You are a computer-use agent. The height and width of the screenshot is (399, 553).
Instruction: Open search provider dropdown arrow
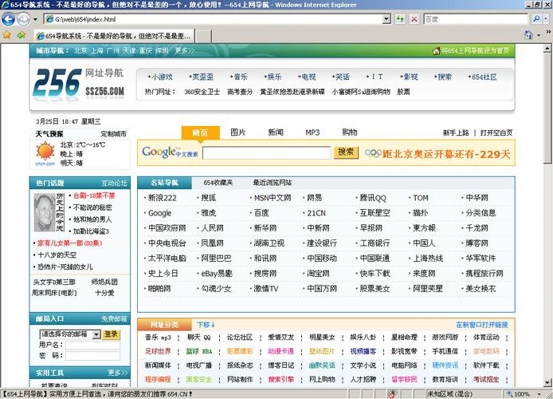[546, 19]
